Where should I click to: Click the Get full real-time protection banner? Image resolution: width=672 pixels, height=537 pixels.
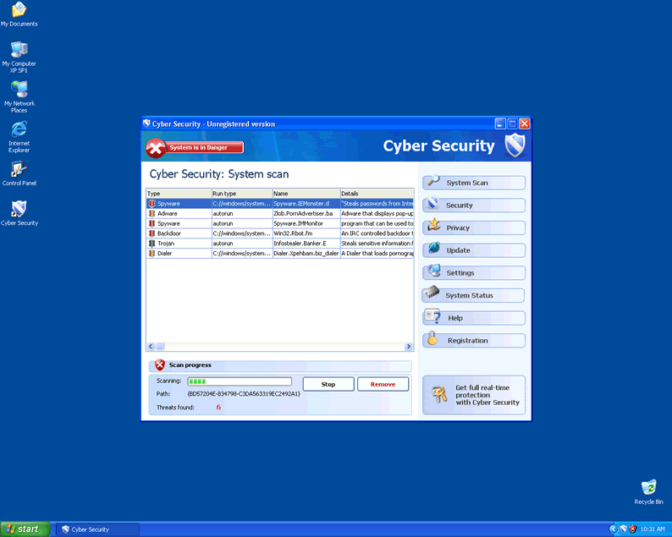point(474,395)
